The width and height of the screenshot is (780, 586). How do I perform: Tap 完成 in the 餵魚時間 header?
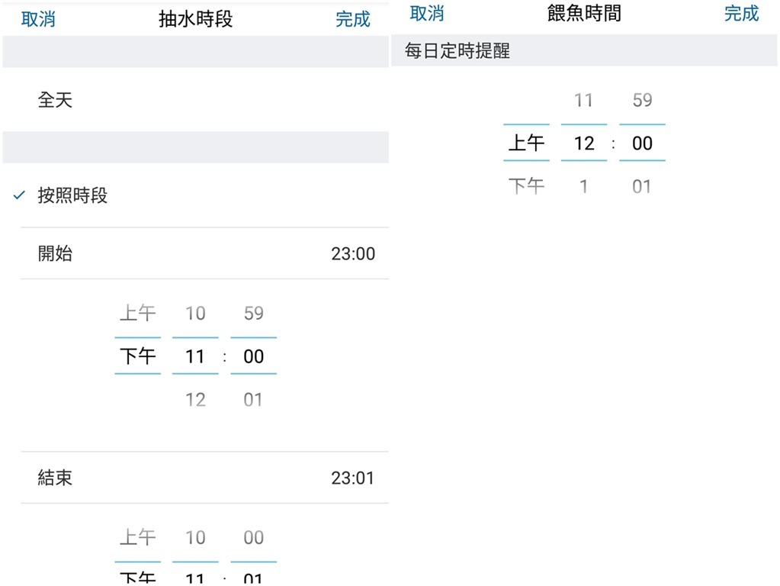pos(741,13)
